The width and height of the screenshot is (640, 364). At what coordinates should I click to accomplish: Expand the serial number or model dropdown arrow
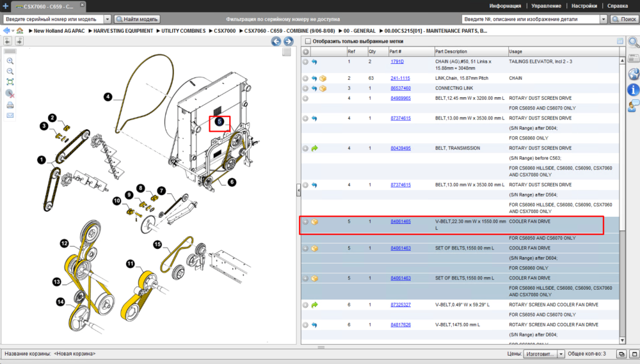point(108,19)
